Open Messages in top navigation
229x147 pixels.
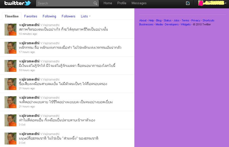click(x=139, y=3)
